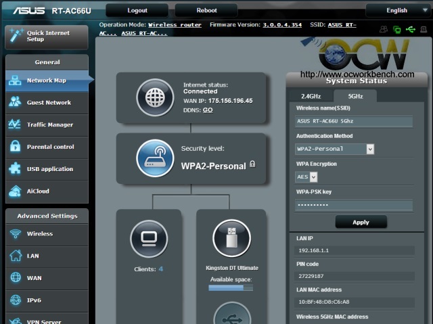Open LAN advanced settings
The height and width of the screenshot is (324, 433).
[47, 256]
